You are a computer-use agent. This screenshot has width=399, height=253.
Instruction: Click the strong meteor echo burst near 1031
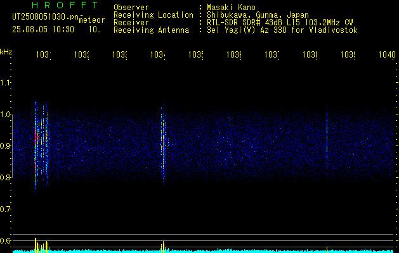click(41, 145)
